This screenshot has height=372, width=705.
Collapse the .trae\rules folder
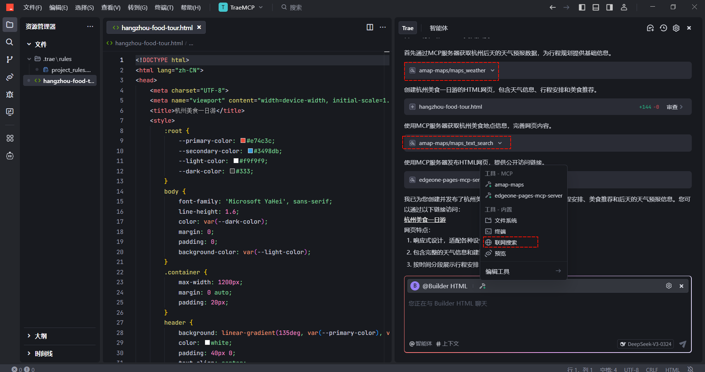pos(29,59)
